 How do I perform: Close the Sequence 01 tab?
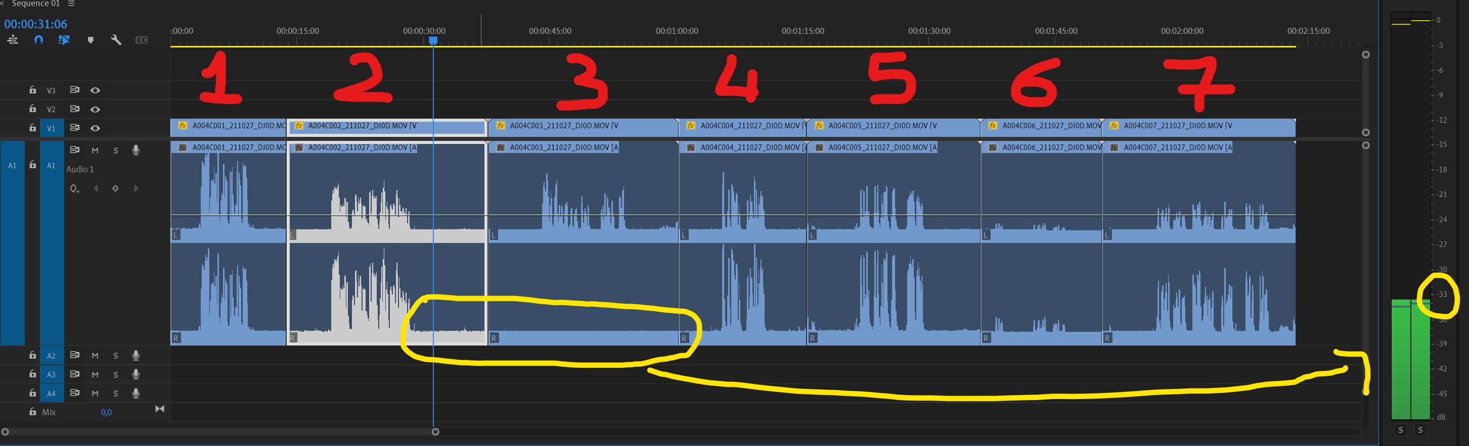pyautogui.click(x=3, y=4)
